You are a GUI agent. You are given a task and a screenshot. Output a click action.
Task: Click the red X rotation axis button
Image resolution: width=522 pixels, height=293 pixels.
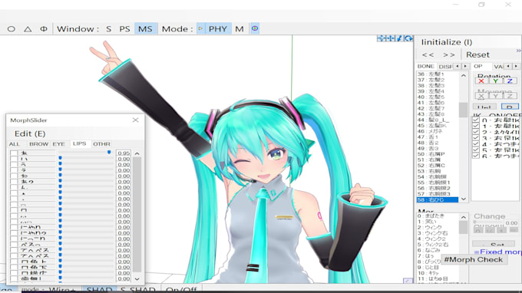(x=481, y=81)
